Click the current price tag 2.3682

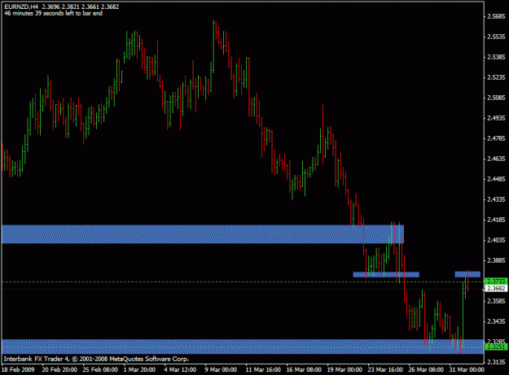[496, 288]
